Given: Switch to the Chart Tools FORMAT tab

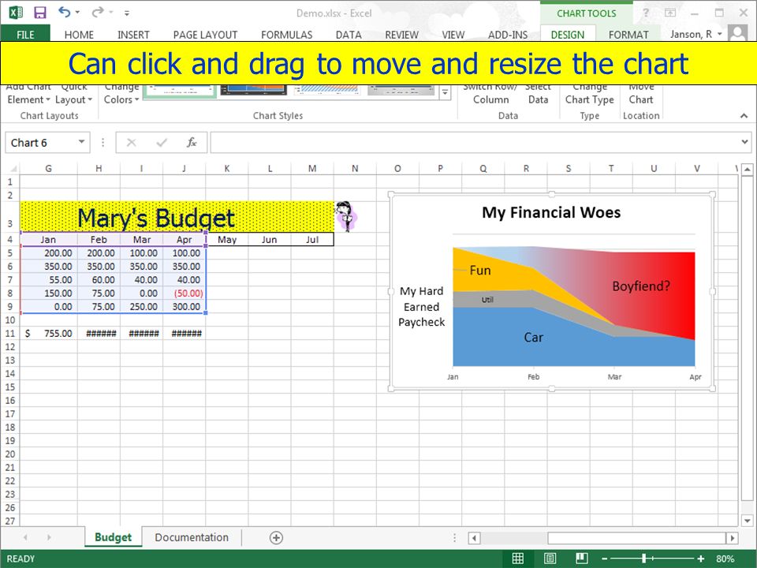Looking at the screenshot, I should (628, 34).
